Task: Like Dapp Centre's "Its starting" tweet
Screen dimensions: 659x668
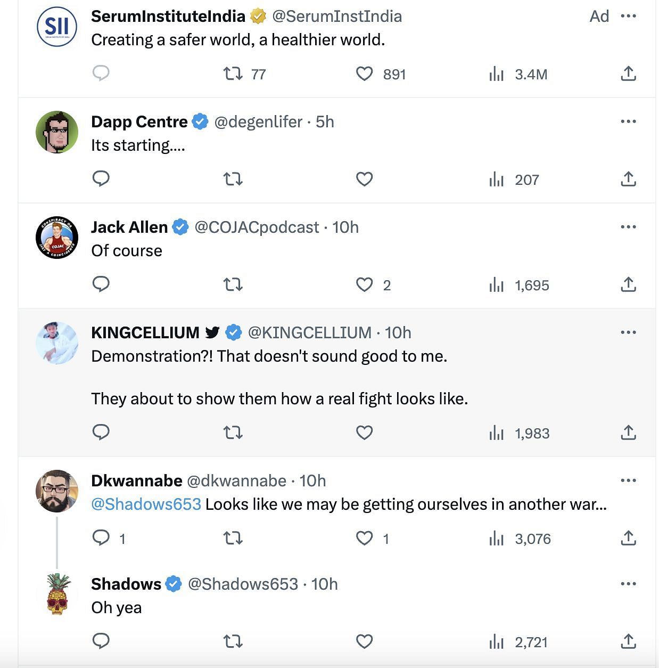Action: (x=364, y=179)
